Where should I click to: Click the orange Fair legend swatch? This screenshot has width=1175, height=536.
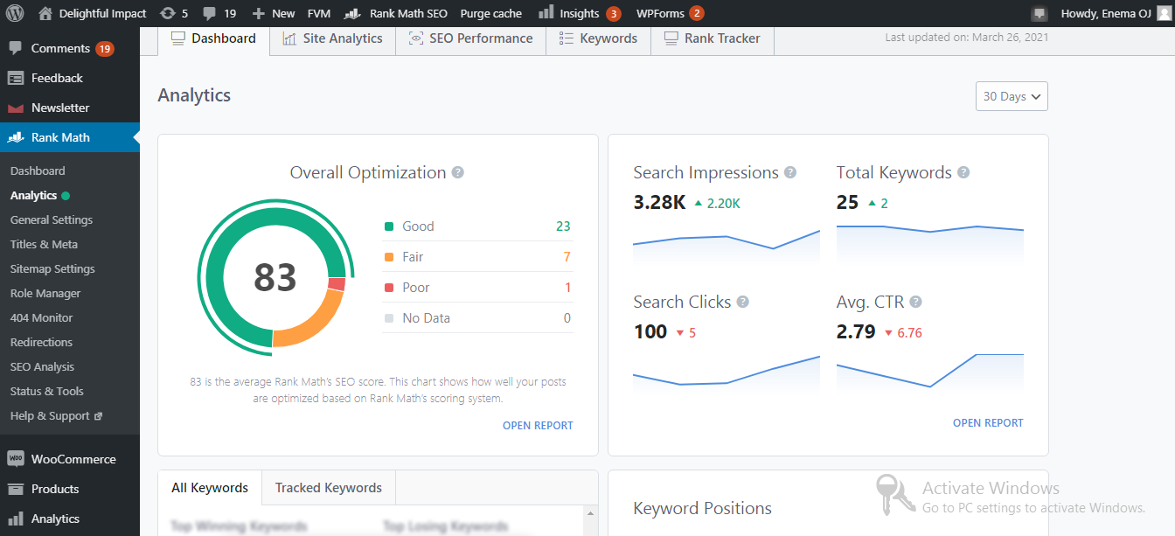389,257
